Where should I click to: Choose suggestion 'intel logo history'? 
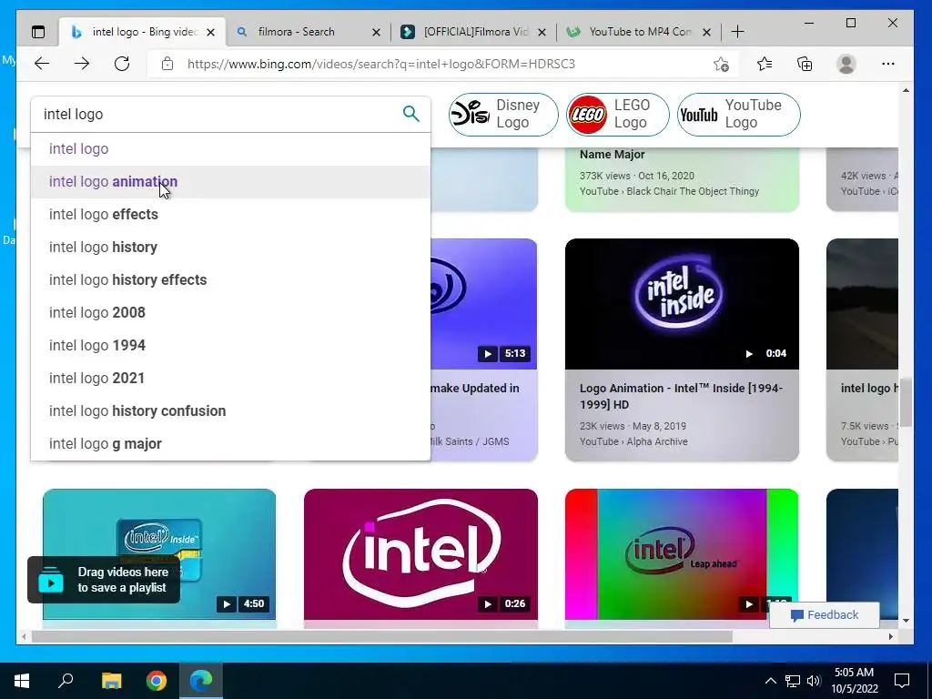(x=230, y=247)
